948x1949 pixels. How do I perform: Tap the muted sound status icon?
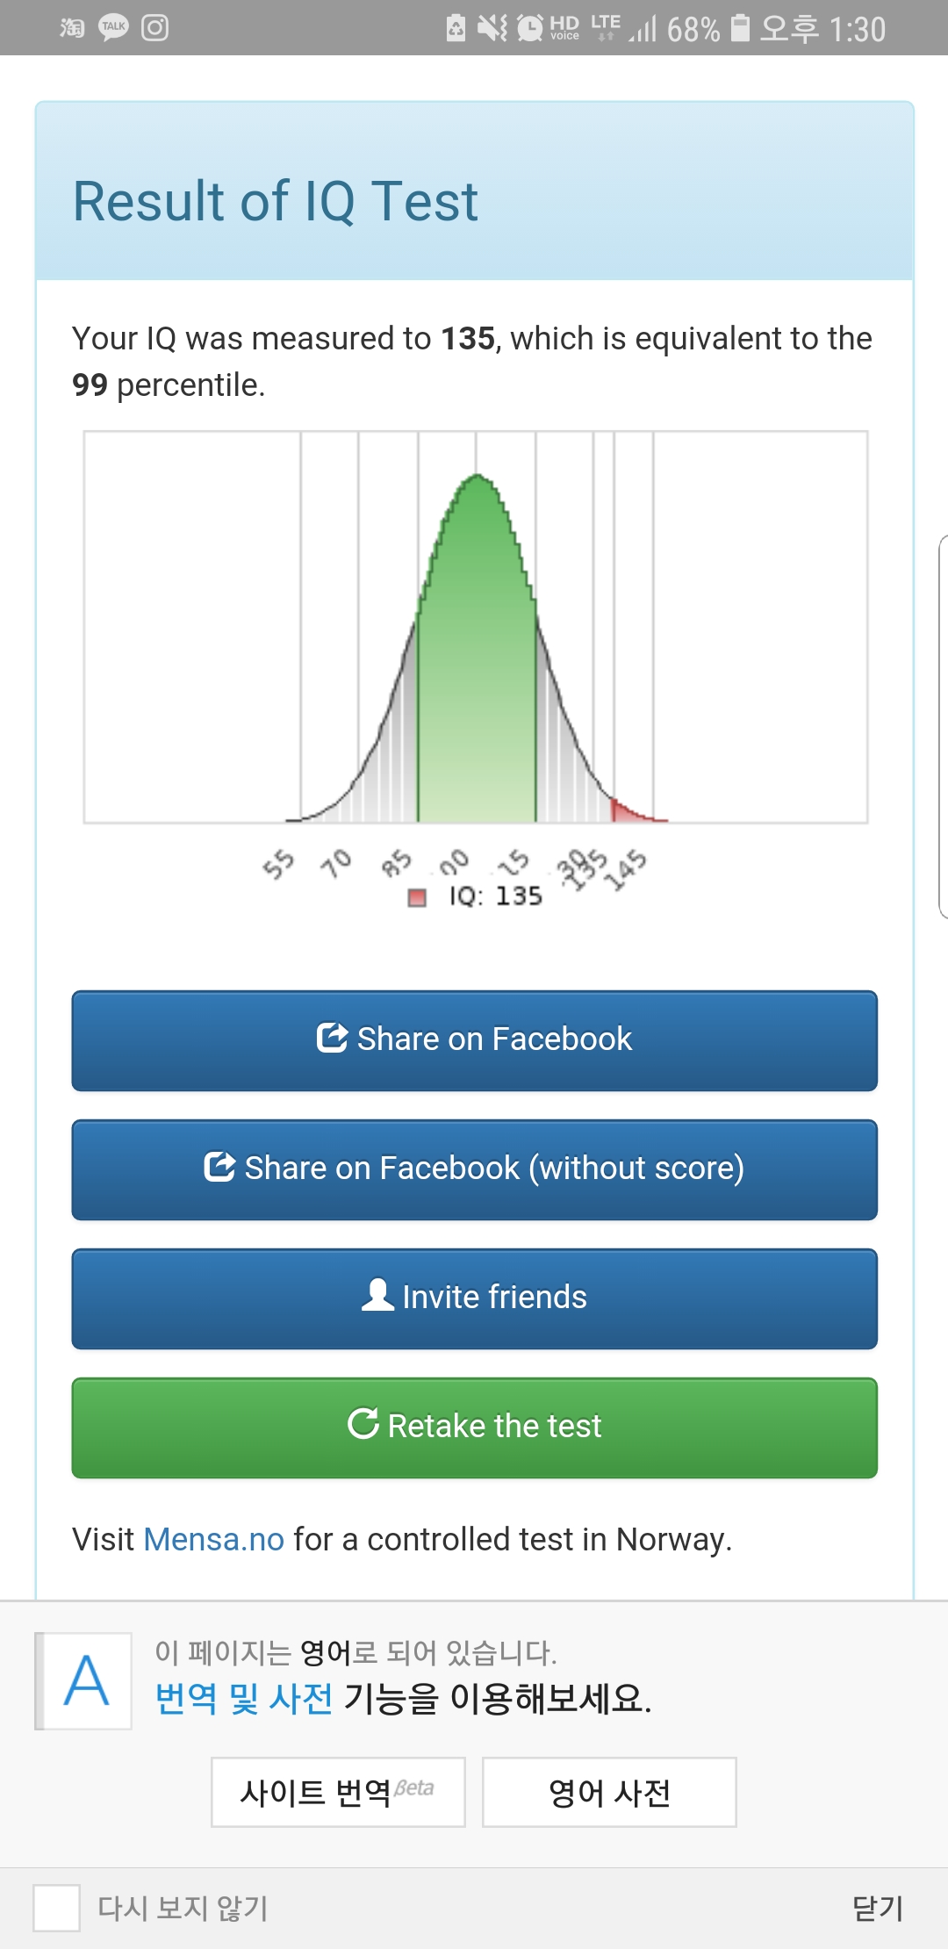coord(492,28)
